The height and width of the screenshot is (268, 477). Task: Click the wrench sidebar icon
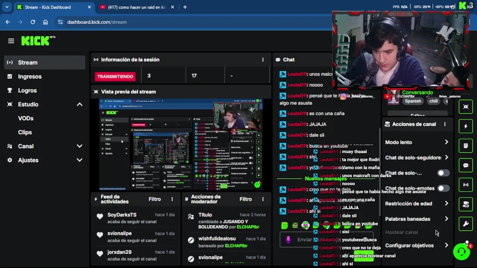pyautogui.click(x=466, y=224)
